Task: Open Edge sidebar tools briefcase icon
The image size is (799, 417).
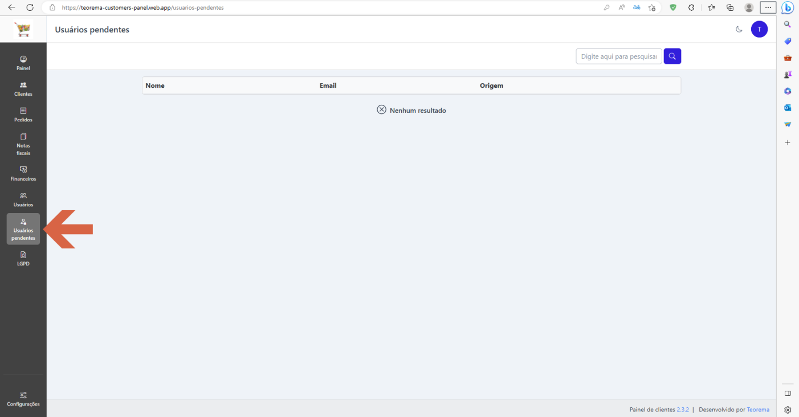Action: pos(788,58)
